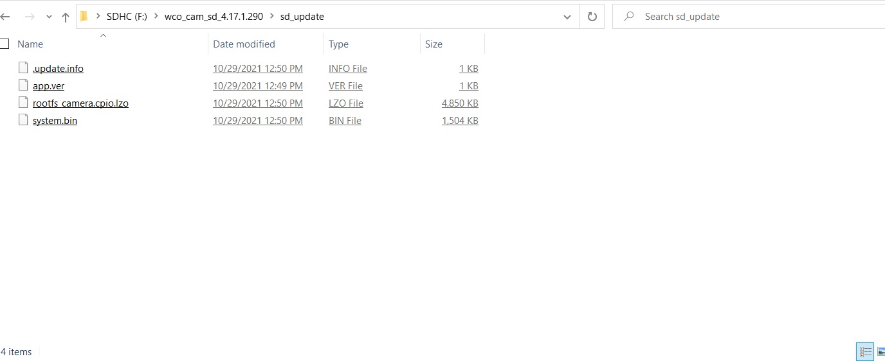Click the 4 items status text
This screenshot has height=361, width=885.
point(16,352)
